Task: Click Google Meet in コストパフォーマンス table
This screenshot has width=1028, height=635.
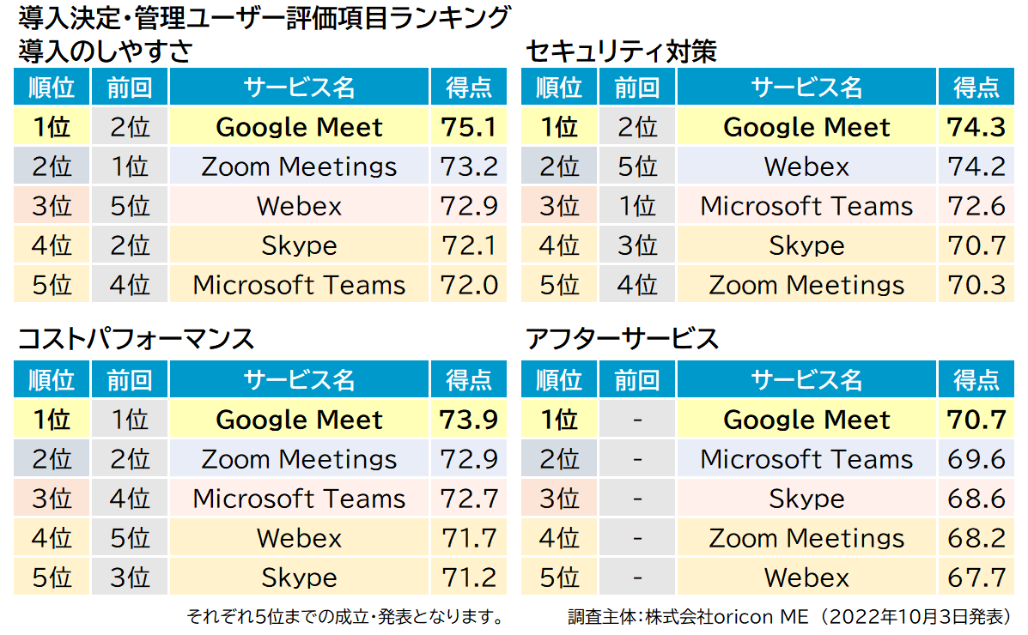Action: [299, 420]
